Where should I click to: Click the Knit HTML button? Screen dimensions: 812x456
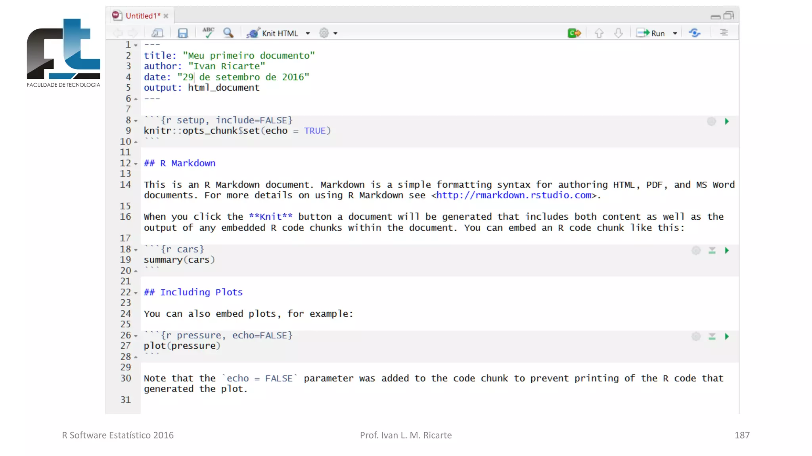tap(273, 33)
